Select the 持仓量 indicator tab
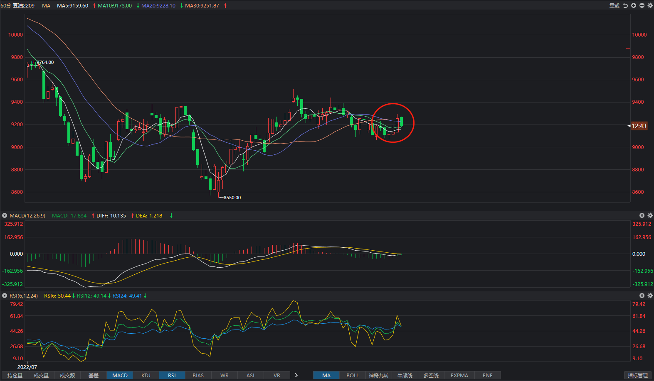 pos(15,375)
